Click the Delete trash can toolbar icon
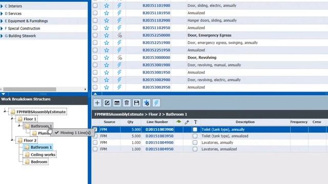The height and width of the screenshot is (184, 328). 127,103
